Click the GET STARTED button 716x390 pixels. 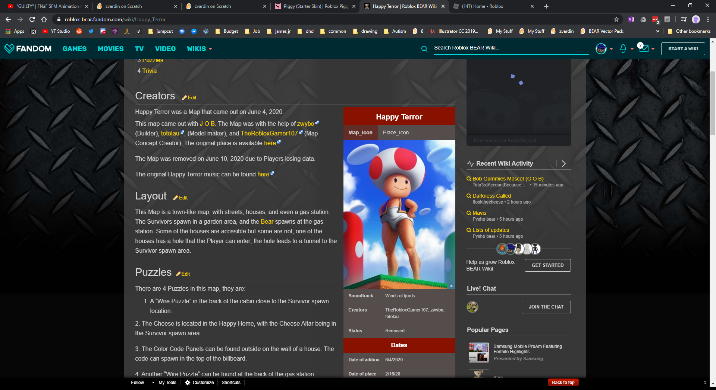point(548,265)
